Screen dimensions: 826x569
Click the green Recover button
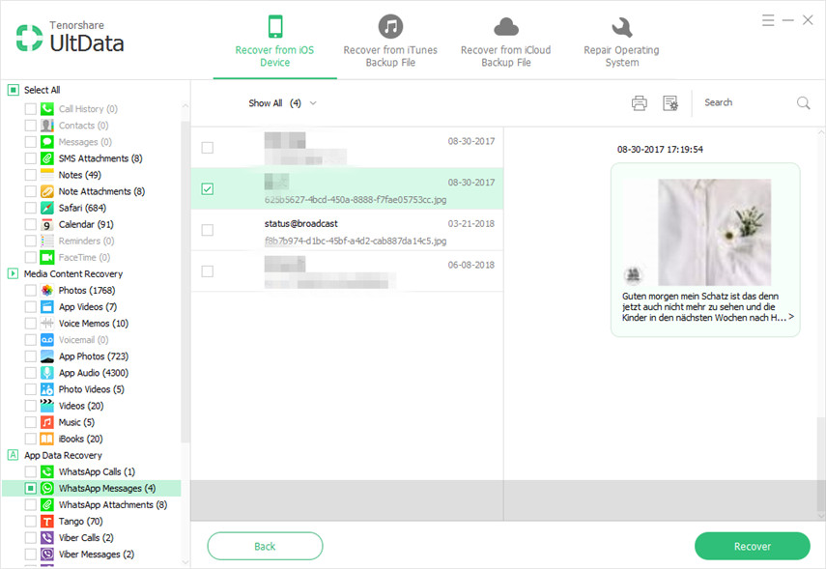click(x=753, y=547)
